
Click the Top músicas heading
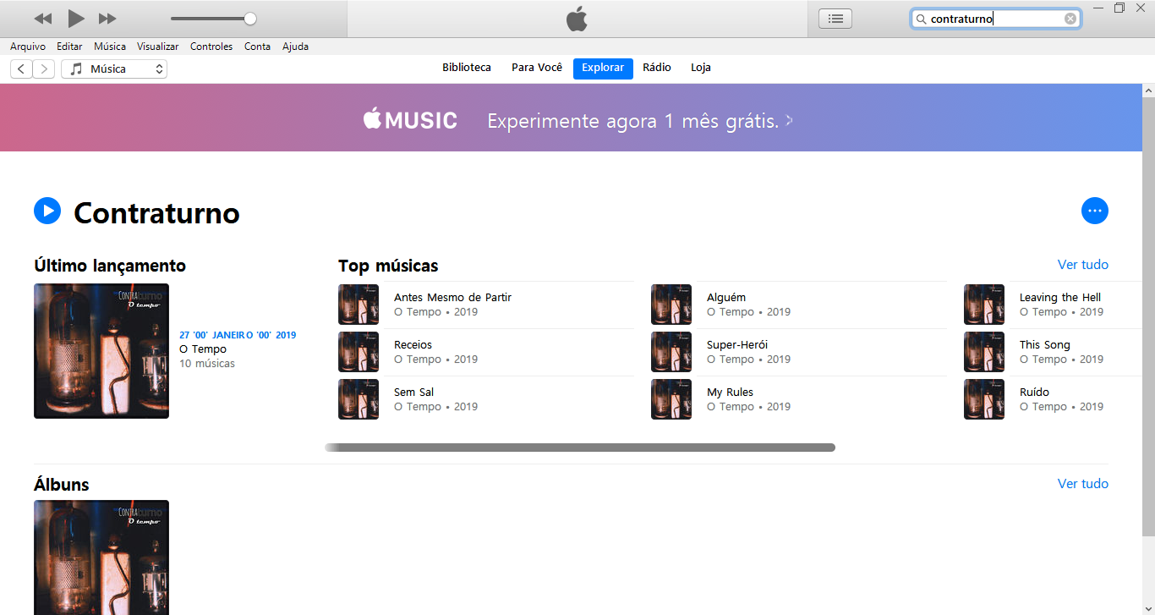pyautogui.click(x=388, y=266)
